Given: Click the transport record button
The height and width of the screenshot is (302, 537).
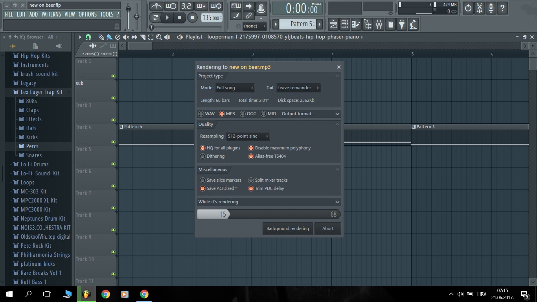Looking at the screenshot, I should pyautogui.click(x=192, y=17).
